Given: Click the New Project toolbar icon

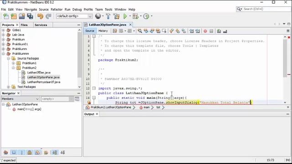Looking at the screenshot, I should pos(14,16).
